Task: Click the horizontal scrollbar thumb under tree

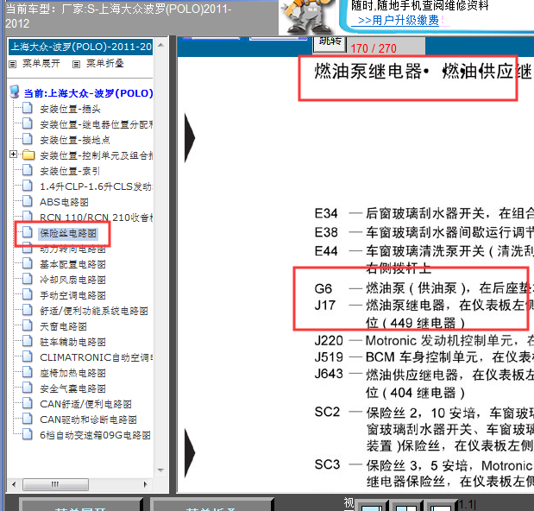Action: click(55, 484)
